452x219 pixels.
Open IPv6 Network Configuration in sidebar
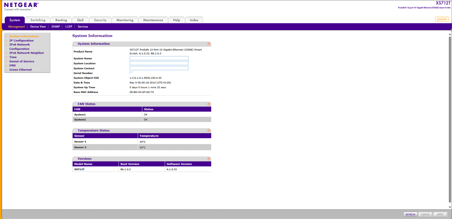coord(19,47)
